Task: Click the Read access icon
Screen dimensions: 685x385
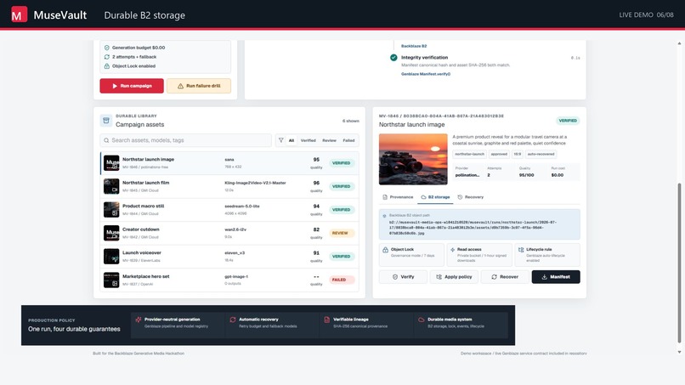Action: click(453, 250)
